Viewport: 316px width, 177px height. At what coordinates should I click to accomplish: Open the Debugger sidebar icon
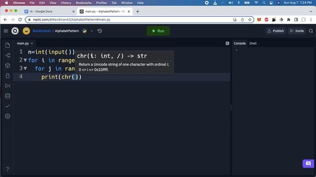point(8,86)
